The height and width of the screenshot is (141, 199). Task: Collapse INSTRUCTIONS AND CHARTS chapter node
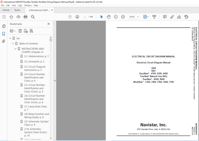[15, 49]
